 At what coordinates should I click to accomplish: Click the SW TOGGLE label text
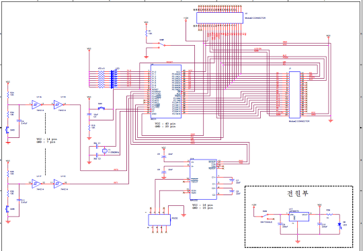pyautogui.click(x=266, y=222)
